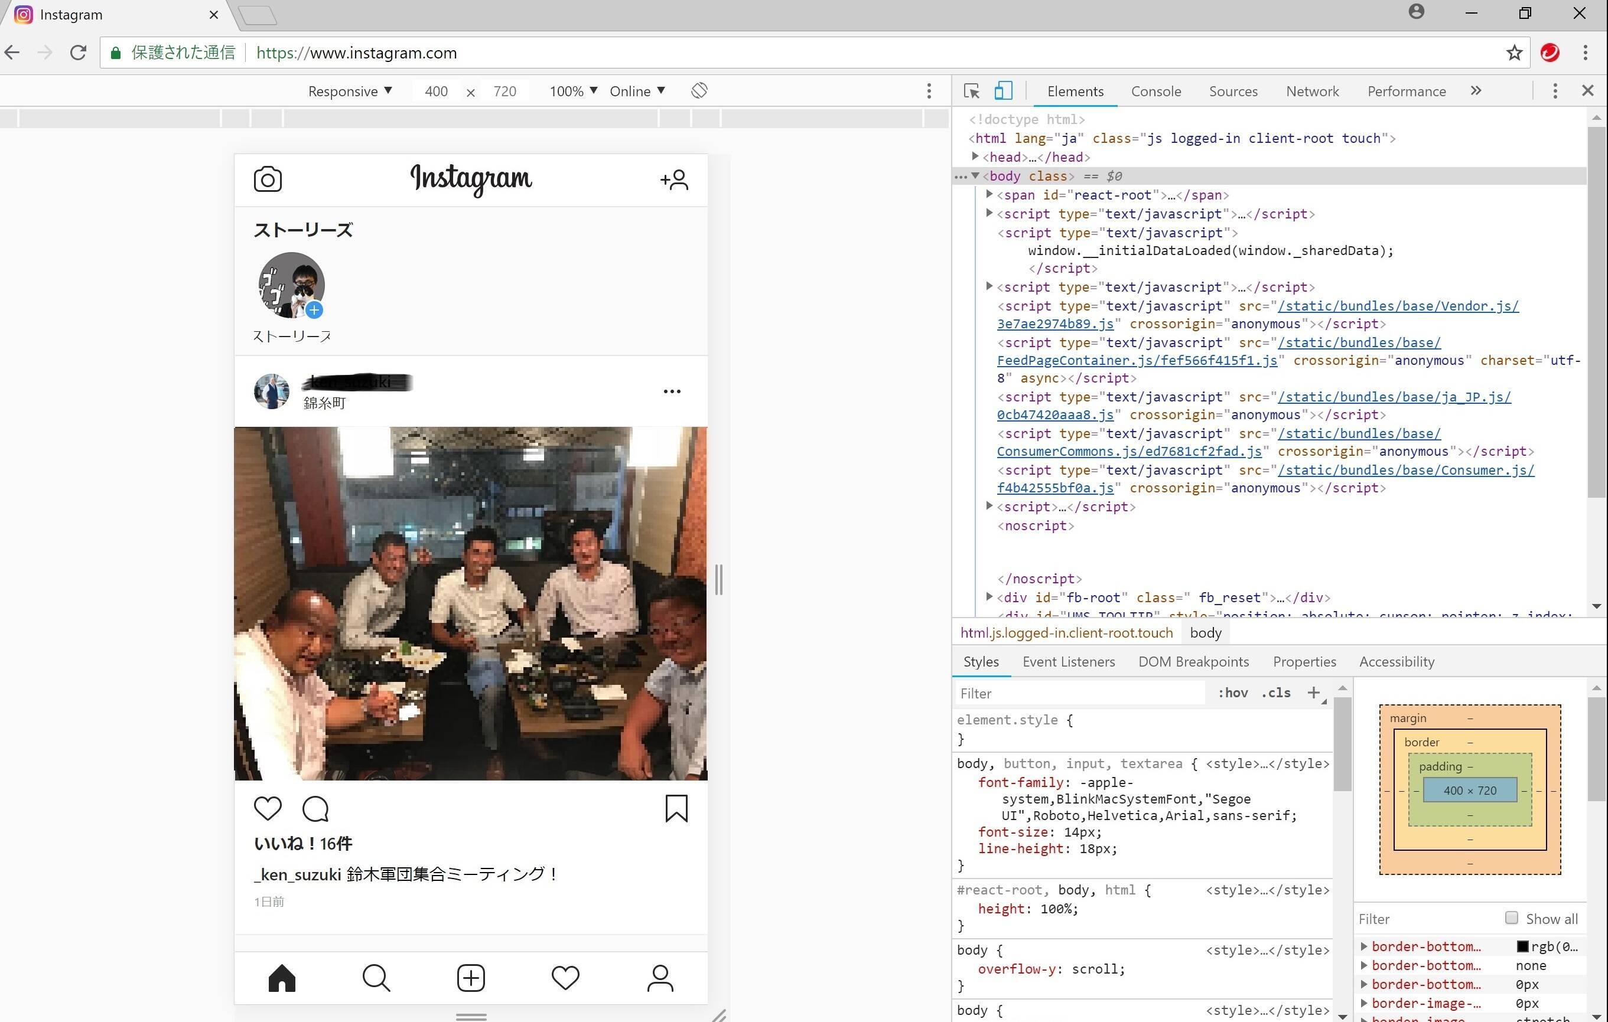Bookmark this page with the star
This screenshot has width=1608, height=1022.
(1514, 53)
